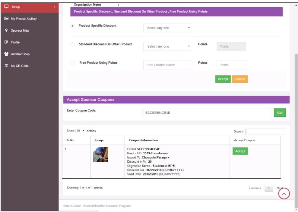Click the My Product Gallery picture icon
The image size is (298, 212).
click(6, 19)
